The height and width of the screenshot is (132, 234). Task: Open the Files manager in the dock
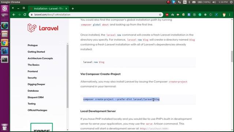(x=5, y=34)
